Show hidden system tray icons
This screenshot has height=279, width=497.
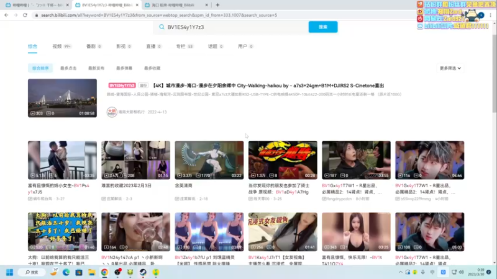coord(400,272)
